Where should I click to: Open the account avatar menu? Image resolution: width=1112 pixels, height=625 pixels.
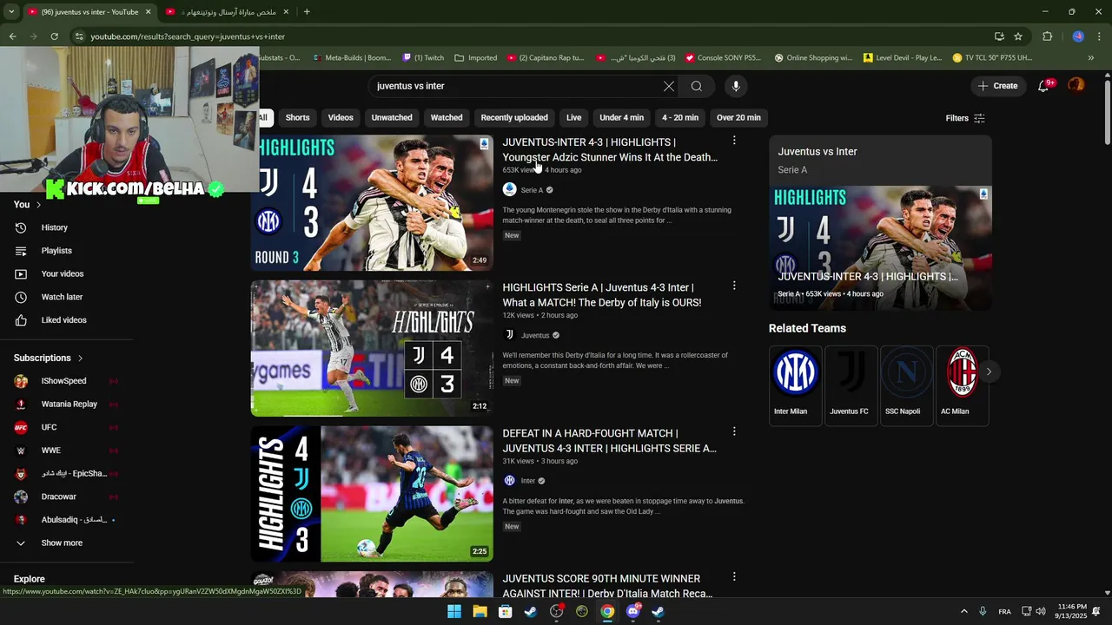coord(1076,85)
